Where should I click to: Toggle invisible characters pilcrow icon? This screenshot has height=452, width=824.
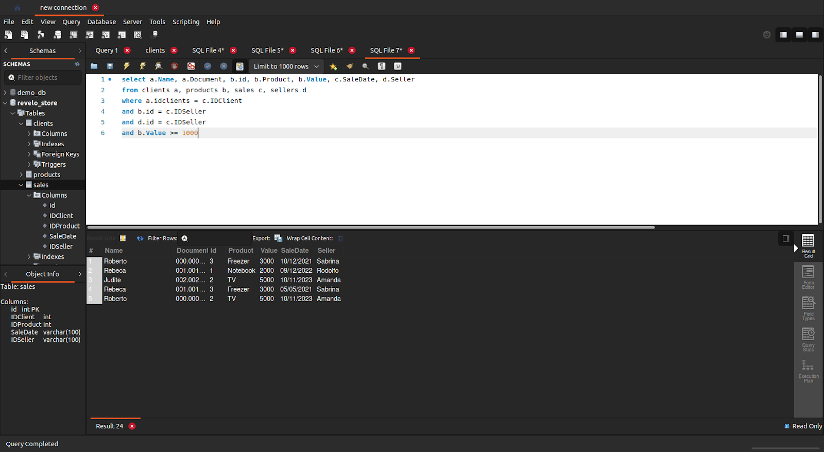click(x=382, y=66)
